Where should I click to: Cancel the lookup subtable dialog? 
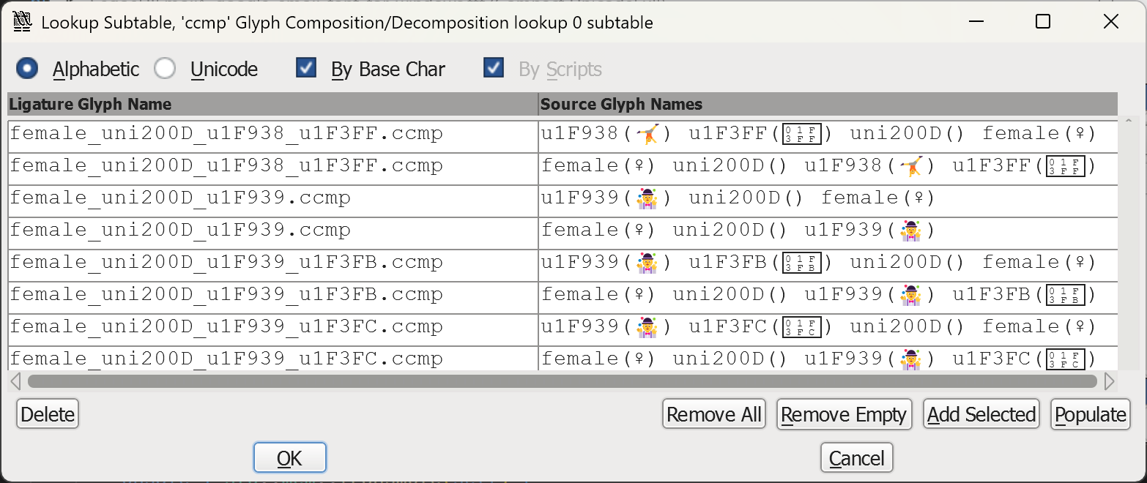856,458
